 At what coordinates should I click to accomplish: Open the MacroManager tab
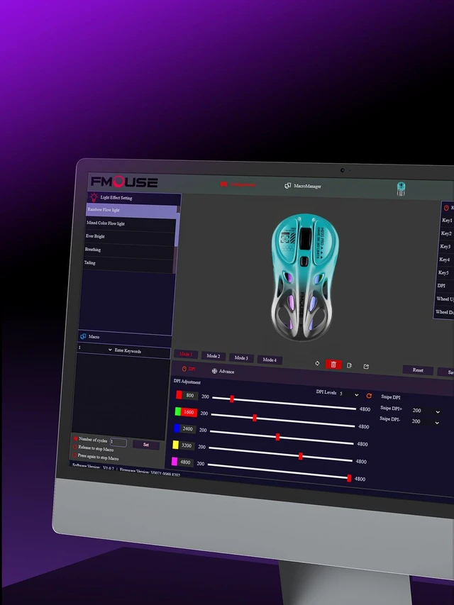point(303,186)
